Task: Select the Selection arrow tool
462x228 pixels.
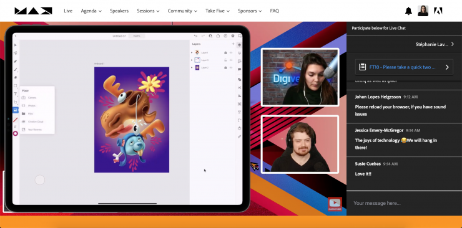Action: 16,45
